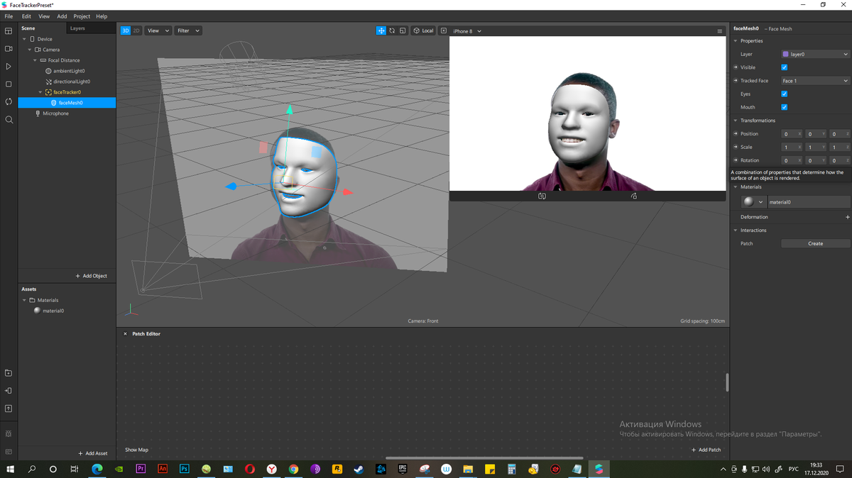Screen dimensions: 852x478
Task: Click the simulator rotate device icon
Action: click(634, 196)
